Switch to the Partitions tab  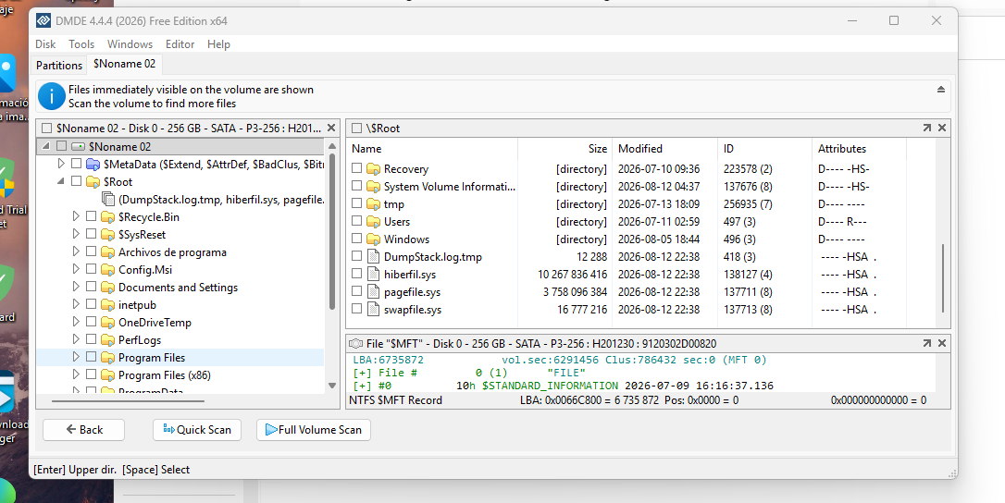59,66
